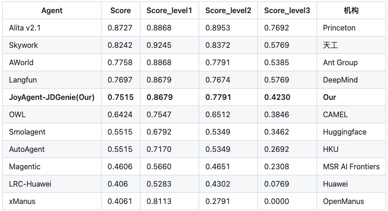The image size is (388, 211).
Task: Click LRC-Huawei level3 score 0.0769
Action: pos(276,184)
